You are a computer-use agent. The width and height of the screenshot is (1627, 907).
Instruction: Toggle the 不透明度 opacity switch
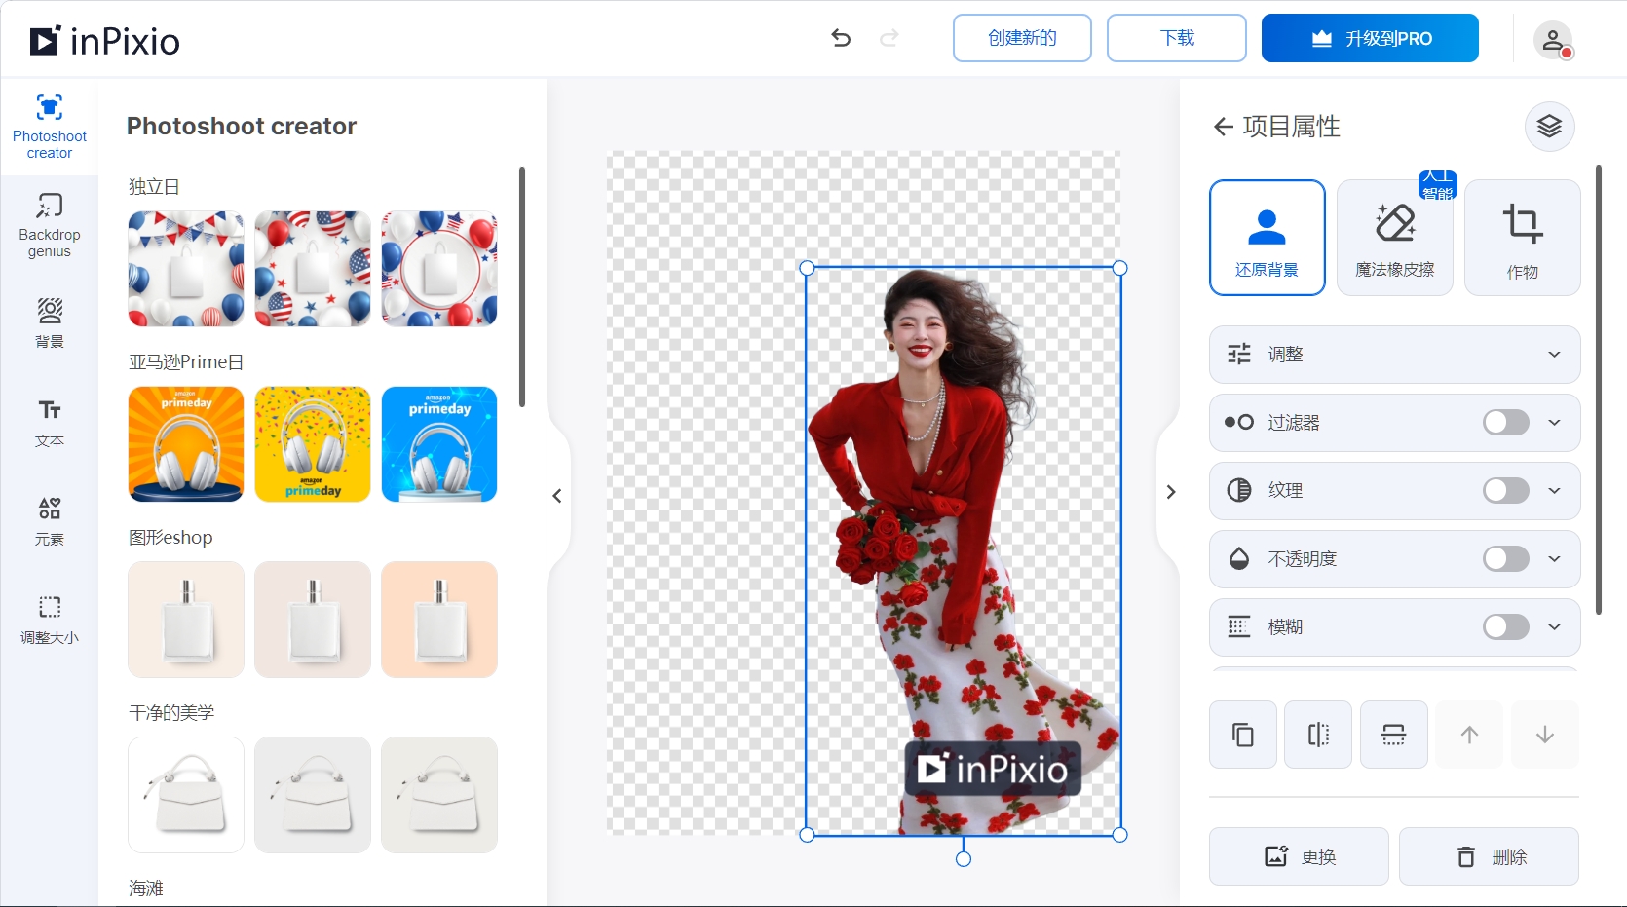click(x=1505, y=558)
